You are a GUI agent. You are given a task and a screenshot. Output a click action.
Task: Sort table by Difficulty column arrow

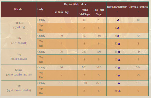click(23, 9)
